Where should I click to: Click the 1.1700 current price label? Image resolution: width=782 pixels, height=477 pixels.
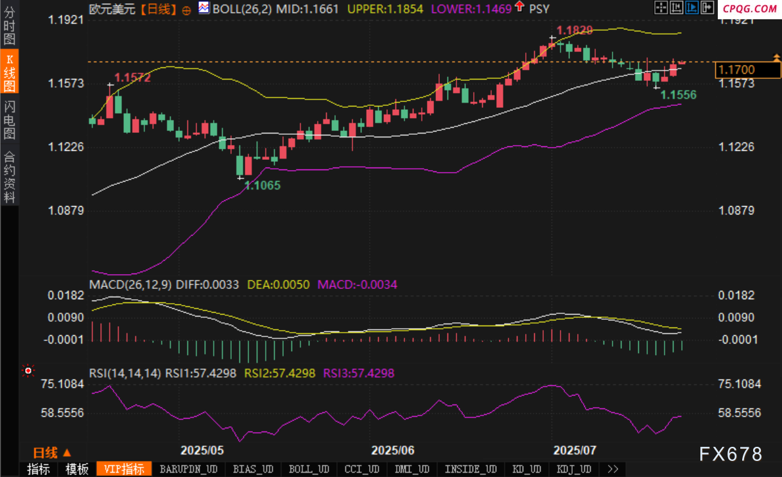tap(737, 69)
